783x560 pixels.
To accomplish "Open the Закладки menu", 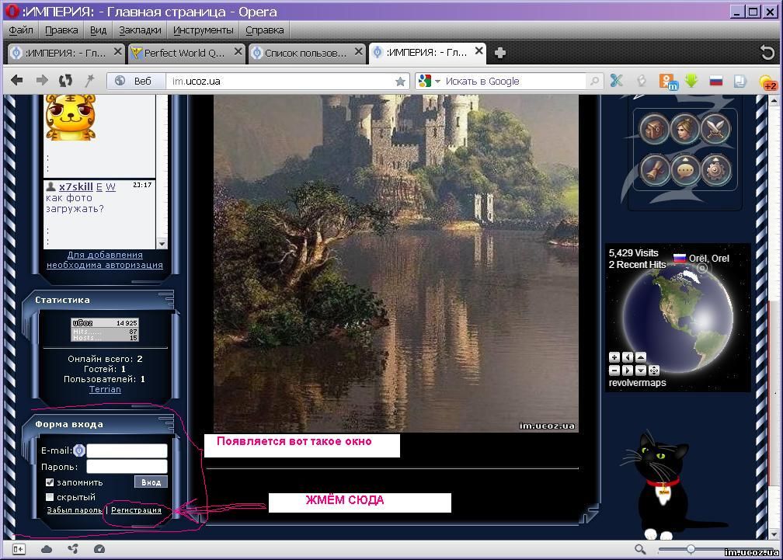I will (x=140, y=30).
